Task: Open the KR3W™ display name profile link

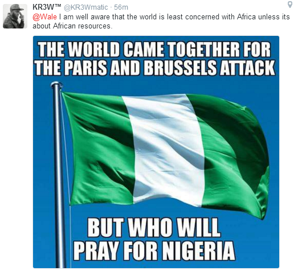Action: [x=47, y=7]
